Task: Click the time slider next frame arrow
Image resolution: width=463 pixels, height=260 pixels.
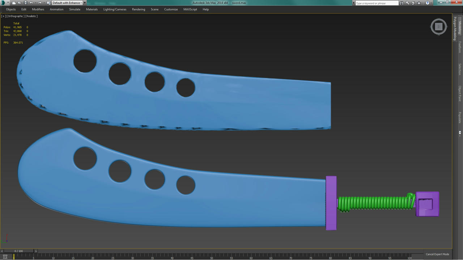Action: tap(35, 251)
